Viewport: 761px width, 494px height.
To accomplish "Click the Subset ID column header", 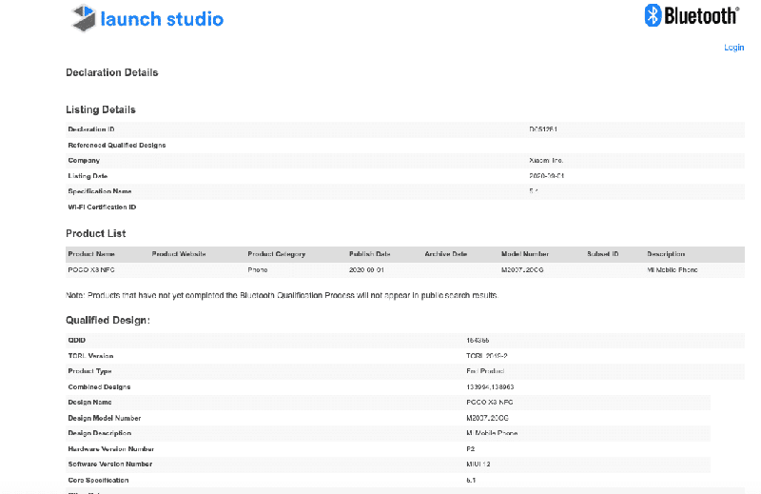I will 603,254.
